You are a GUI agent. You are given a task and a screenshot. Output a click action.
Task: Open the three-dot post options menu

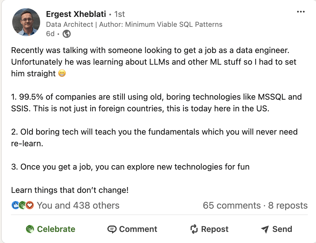(x=301, y=12)
